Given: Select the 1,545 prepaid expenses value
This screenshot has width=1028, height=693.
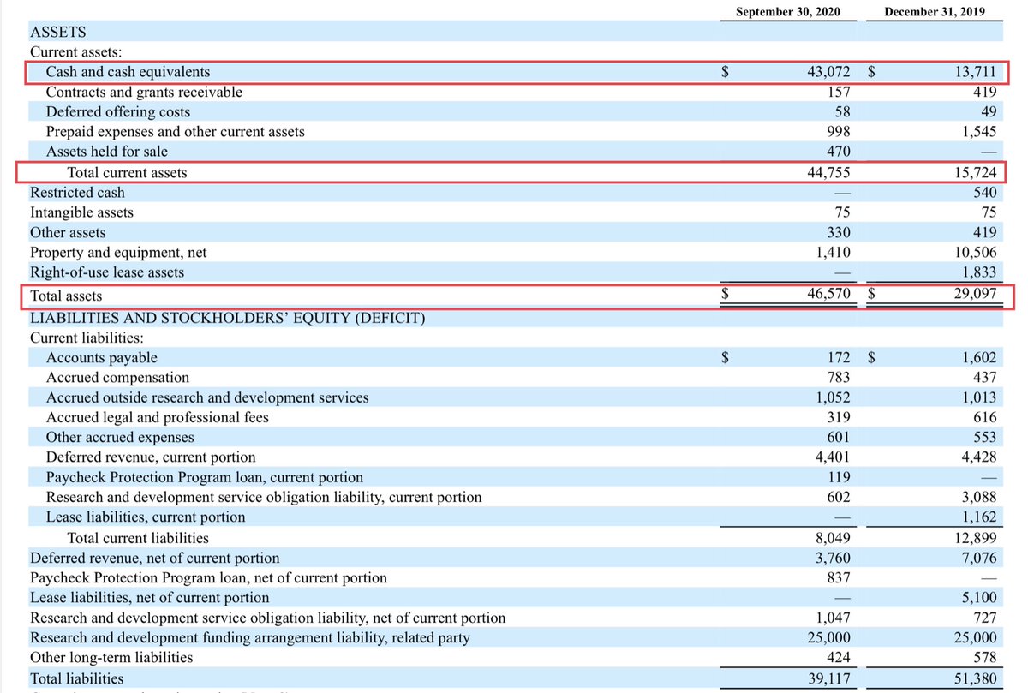Looking at the screenshot, I should 978,132.
